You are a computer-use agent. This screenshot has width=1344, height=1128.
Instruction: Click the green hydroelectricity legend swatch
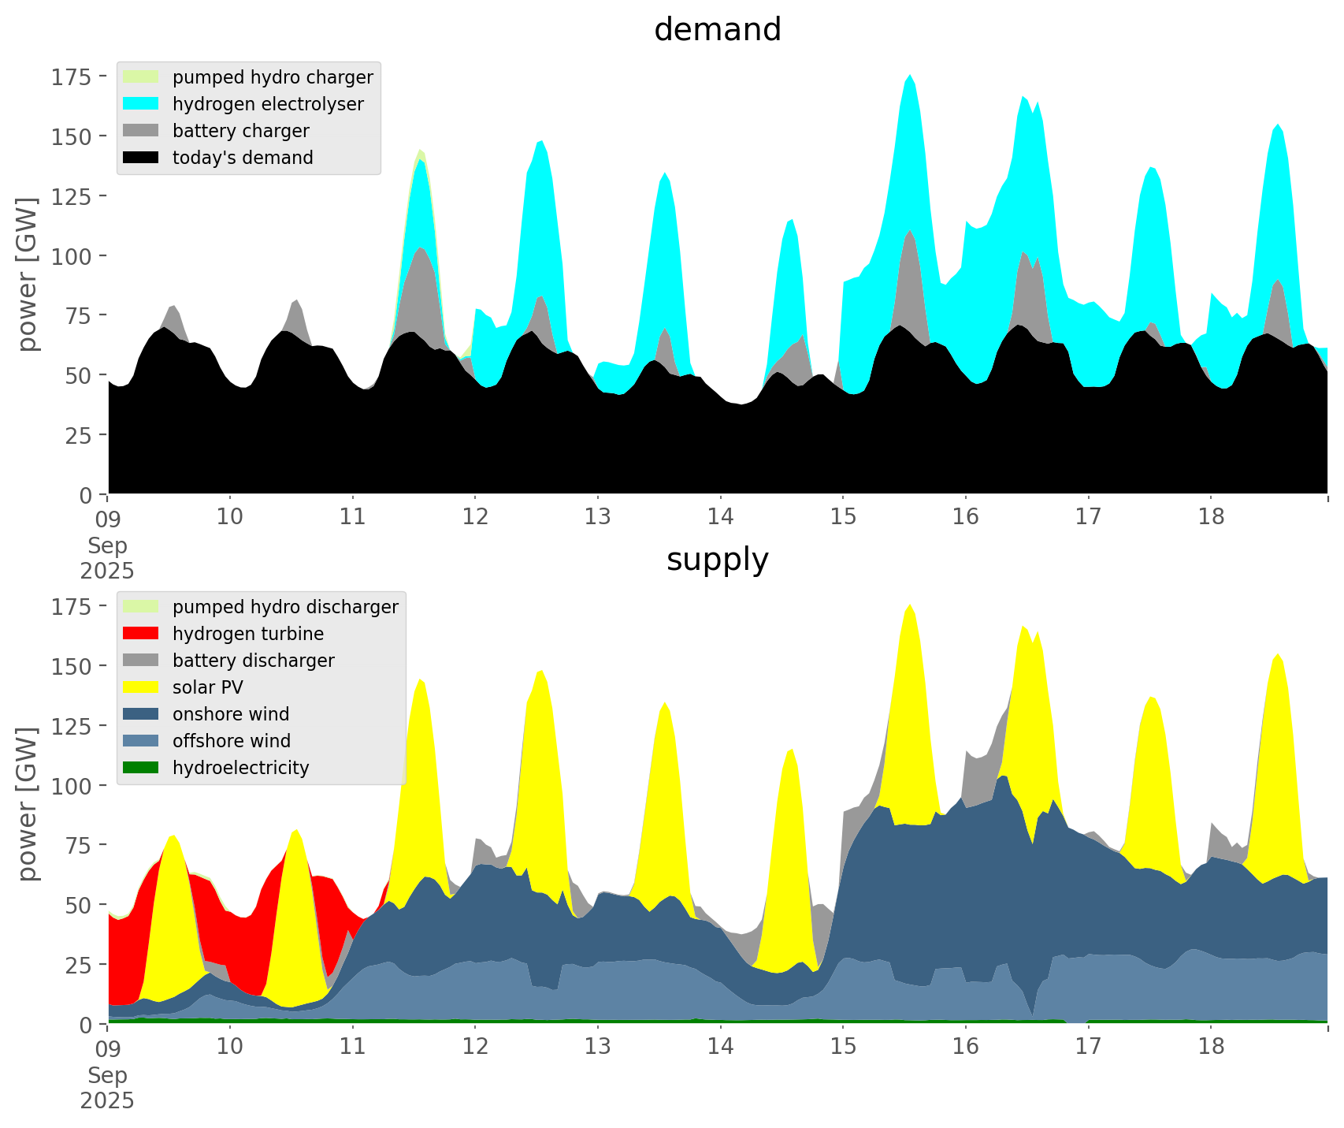(x=141, y=768)
